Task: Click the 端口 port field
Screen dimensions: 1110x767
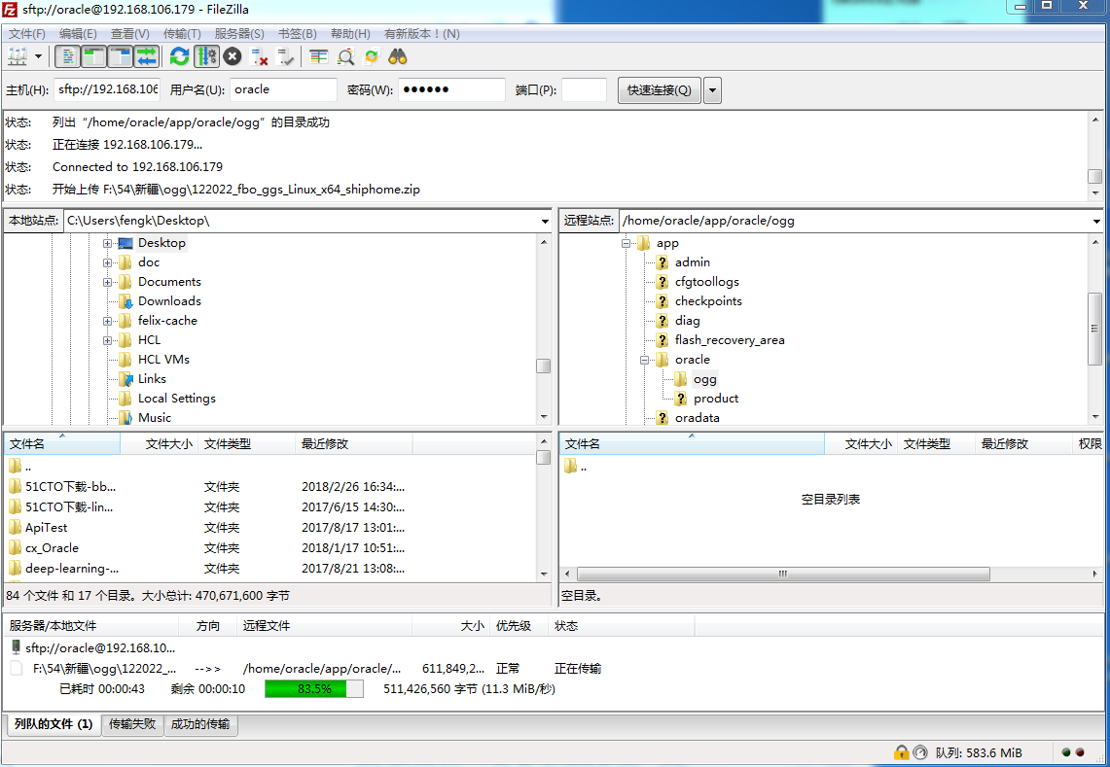Action: (584, 89)
